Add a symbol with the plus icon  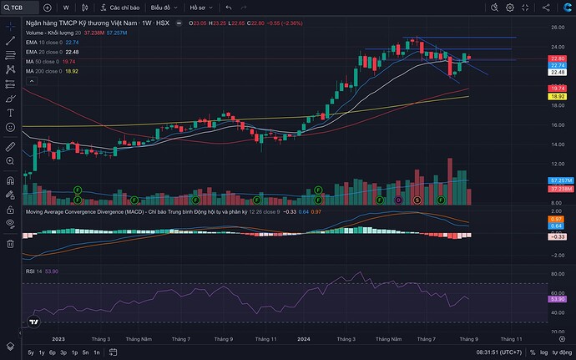coord(48,8)
